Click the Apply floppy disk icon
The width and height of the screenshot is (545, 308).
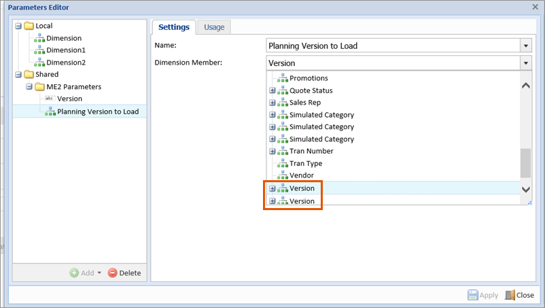tap(473, 295)
